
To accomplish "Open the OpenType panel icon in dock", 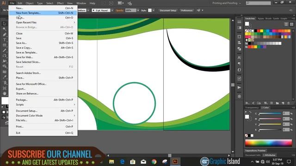I will coord(239,70).
